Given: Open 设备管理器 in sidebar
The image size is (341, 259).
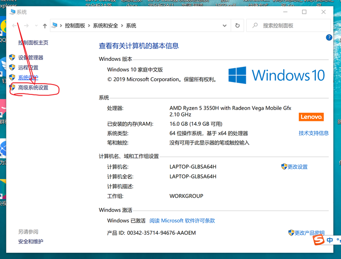Looking at the screenshot, I should tap(31, 58).
